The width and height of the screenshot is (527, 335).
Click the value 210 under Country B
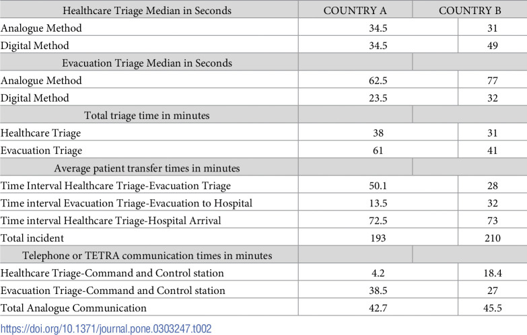pyautogui.click(x=493, y=238)
